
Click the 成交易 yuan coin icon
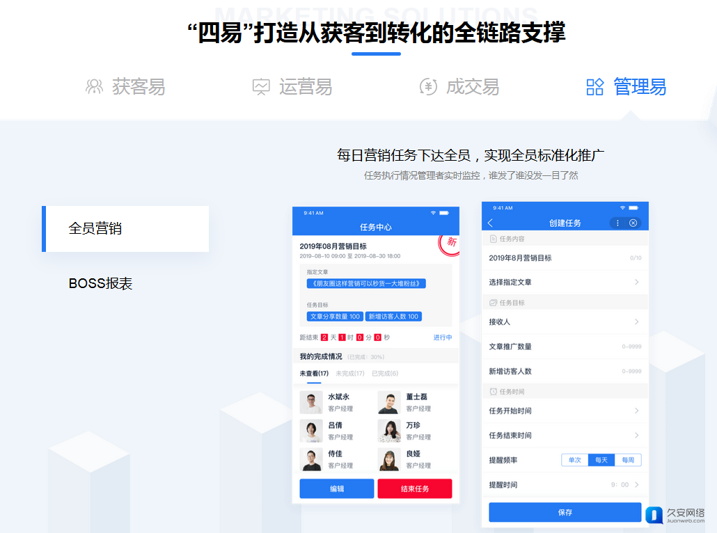coord(428,87)
